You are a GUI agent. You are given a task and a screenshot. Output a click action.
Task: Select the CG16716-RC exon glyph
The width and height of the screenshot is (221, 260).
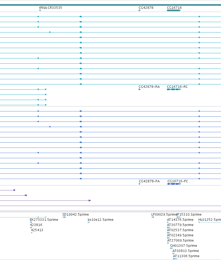[x=174, y=89]
